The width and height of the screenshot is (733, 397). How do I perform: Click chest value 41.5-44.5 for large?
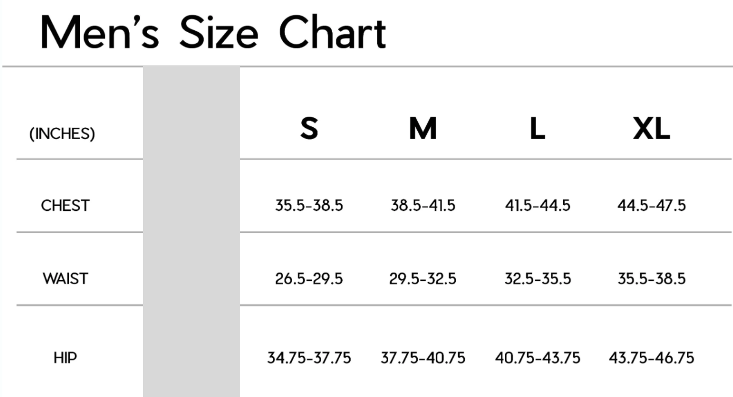(537, 205)
